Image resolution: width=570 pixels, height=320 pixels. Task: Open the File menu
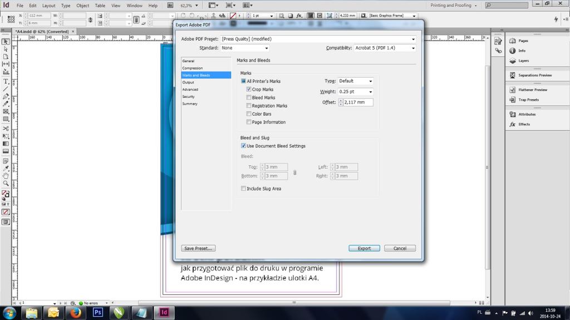[x=20, y=6]
